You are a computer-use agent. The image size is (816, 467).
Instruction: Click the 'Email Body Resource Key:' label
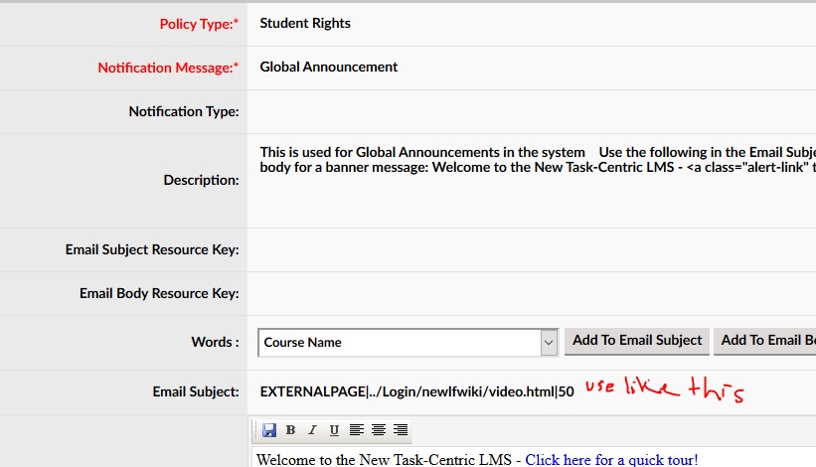point(159,293)
